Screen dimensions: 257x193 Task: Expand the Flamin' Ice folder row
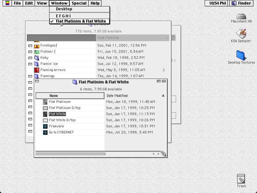pos(30,64)
